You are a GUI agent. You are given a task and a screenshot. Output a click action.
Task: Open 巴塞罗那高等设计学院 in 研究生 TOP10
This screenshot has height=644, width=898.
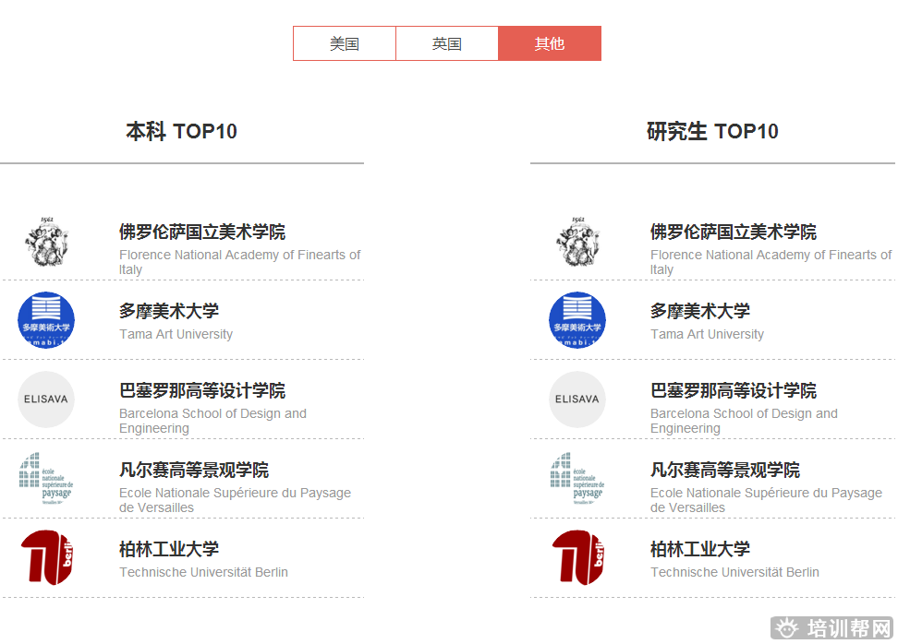734,390
